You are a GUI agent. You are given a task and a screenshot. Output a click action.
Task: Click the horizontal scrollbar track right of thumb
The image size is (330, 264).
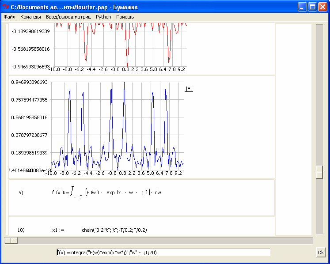[165, 241]
